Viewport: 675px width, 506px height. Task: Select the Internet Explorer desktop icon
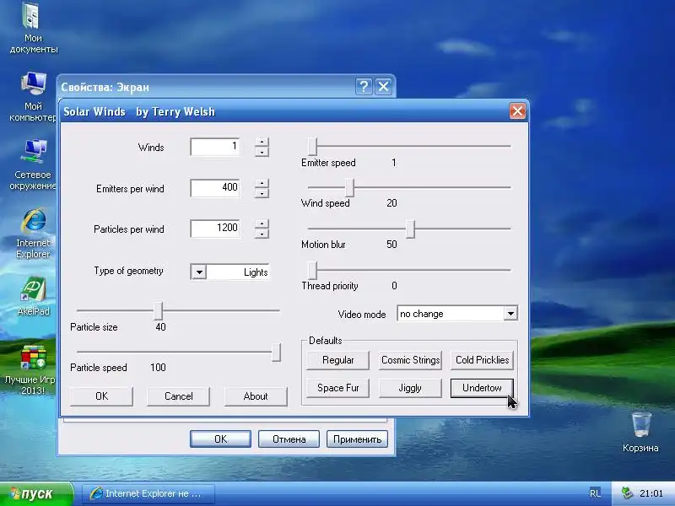33,234
